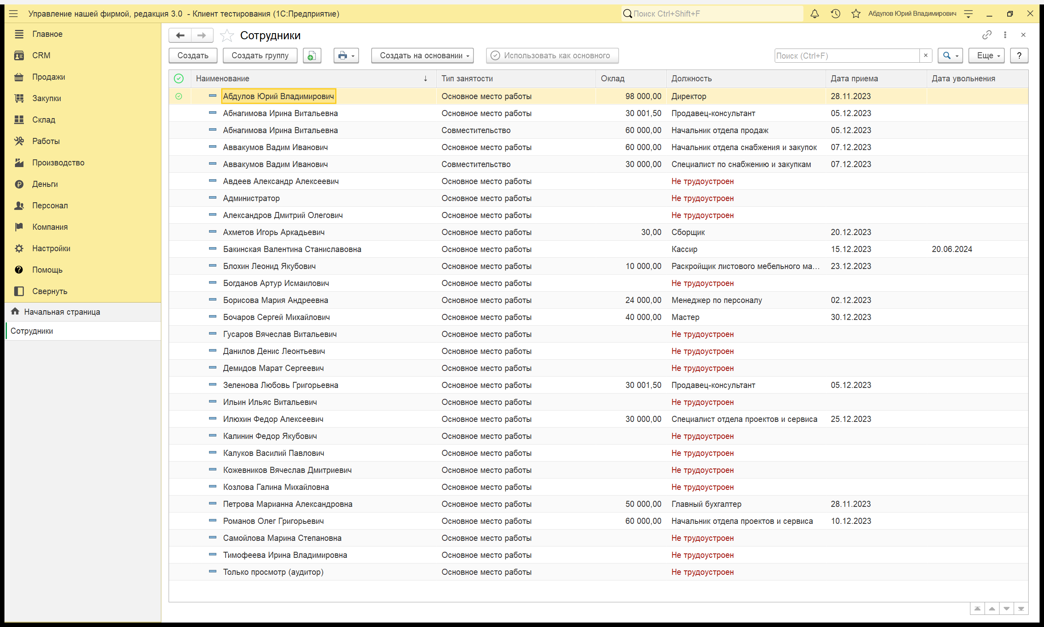Expand the Еще menu

986,55
